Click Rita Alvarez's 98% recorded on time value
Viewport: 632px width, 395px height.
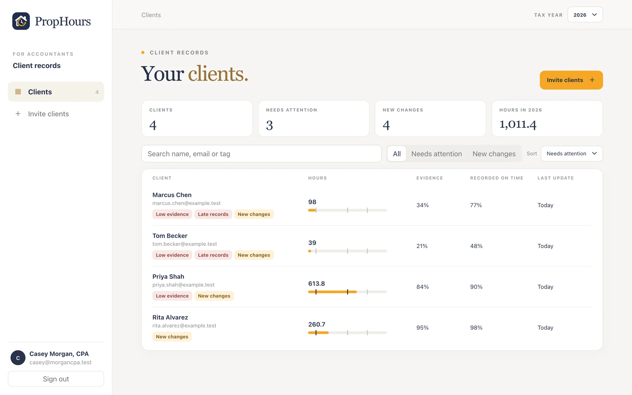coord(476,327)
